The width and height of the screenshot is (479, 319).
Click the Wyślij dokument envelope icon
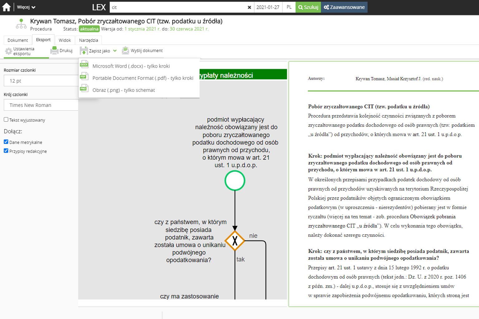[125, 50]
